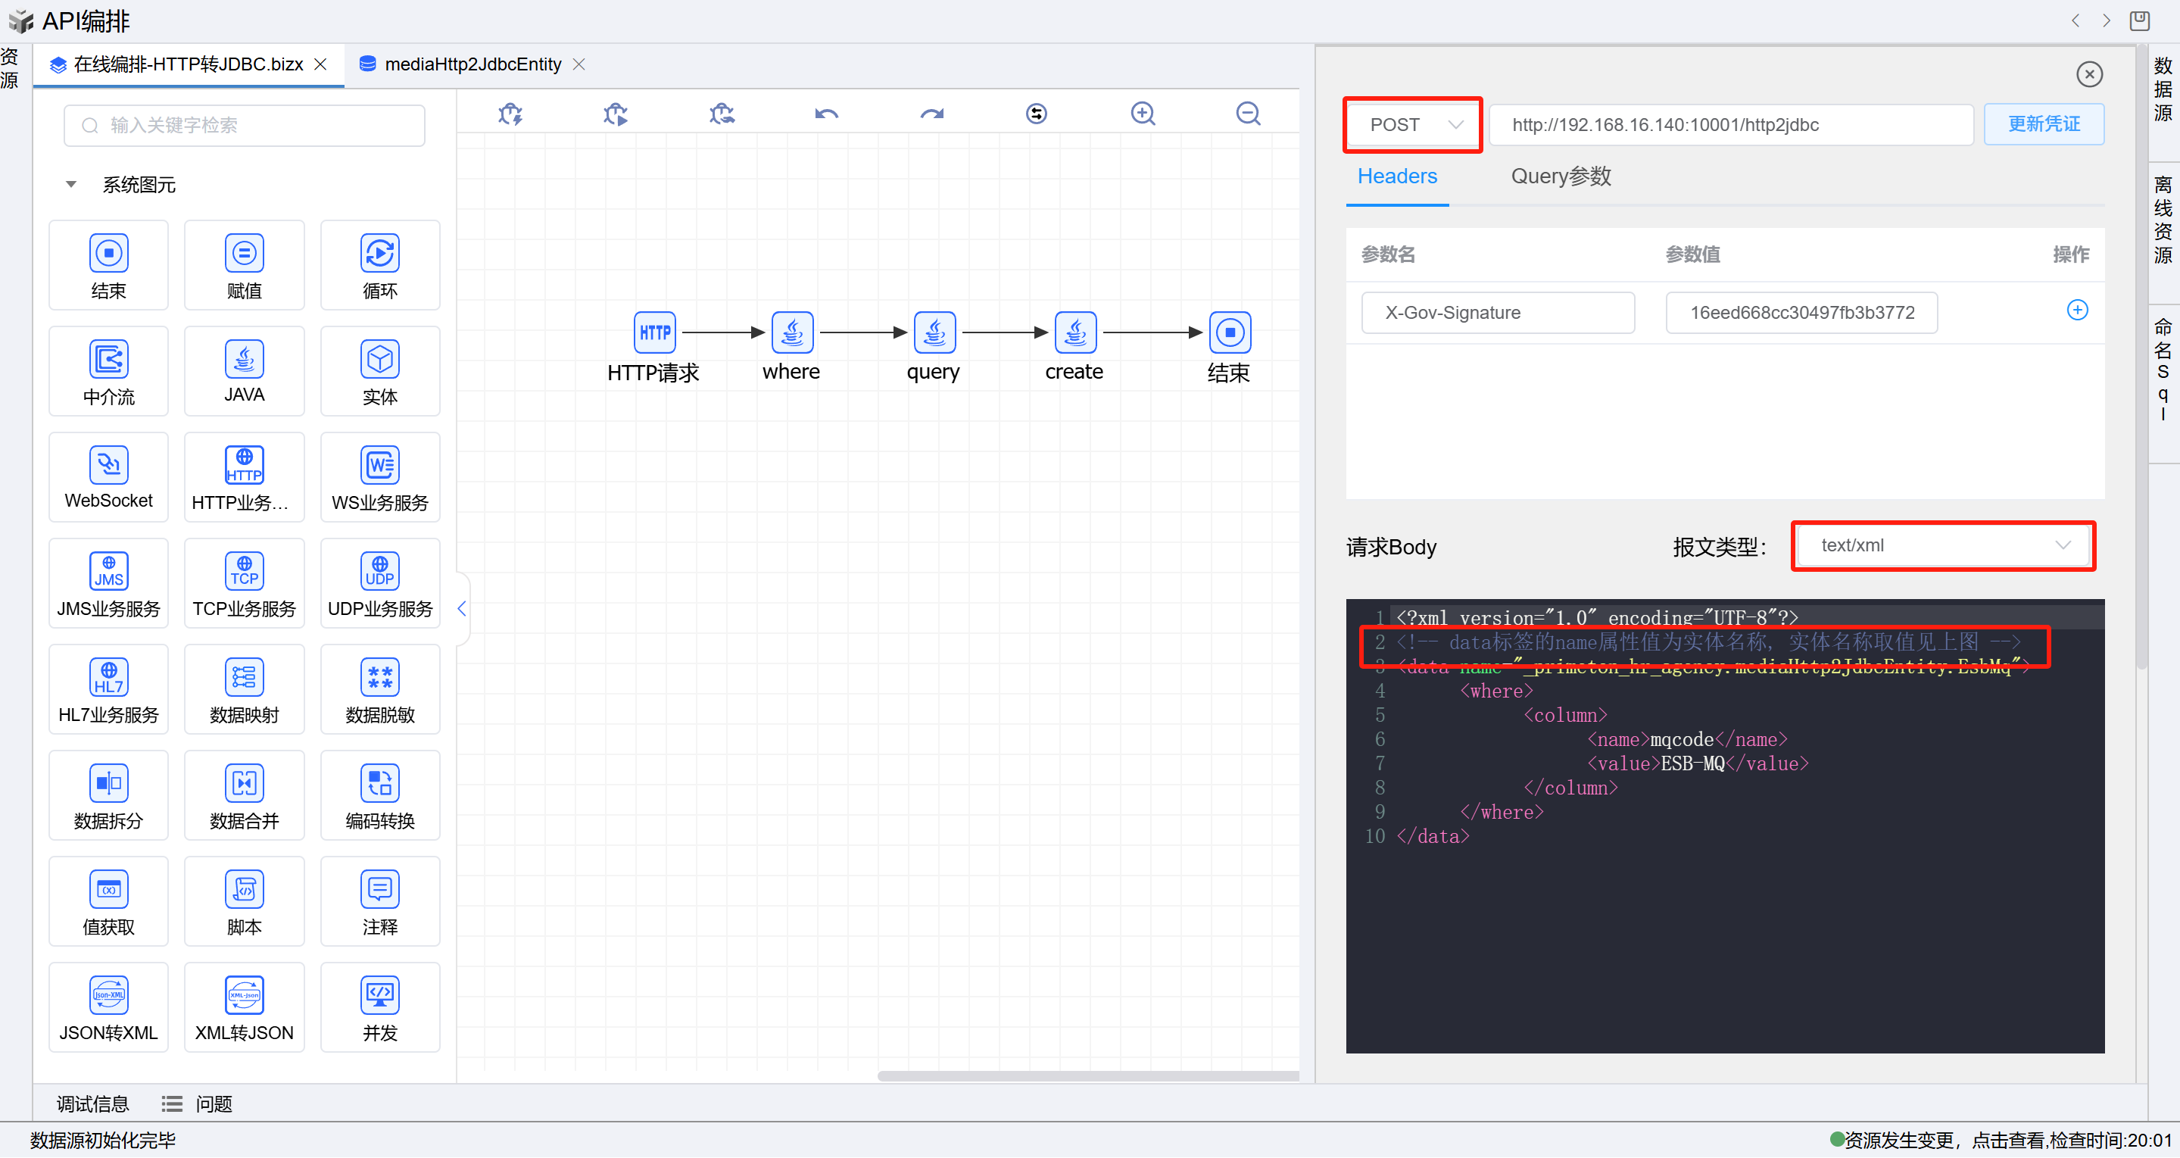The height and width of the screenshot is (1158, 2180).
Task: Open the text/xml 报文类型 dropdown
Action: pyautogui.click(x=1942, y=546)
